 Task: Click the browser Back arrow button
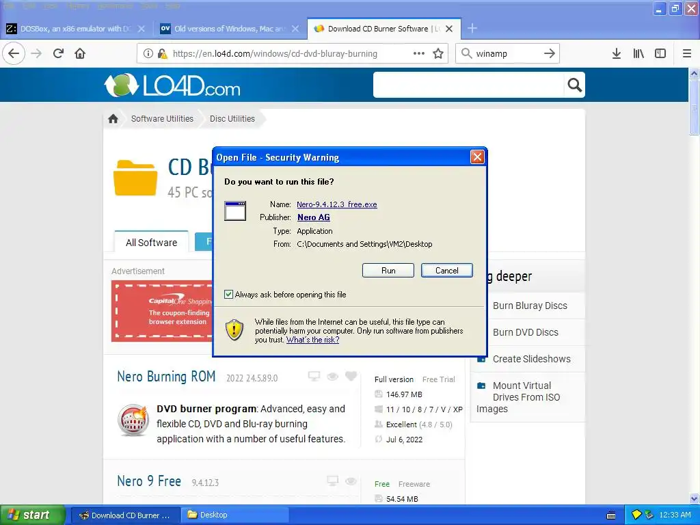click(14, 53)
